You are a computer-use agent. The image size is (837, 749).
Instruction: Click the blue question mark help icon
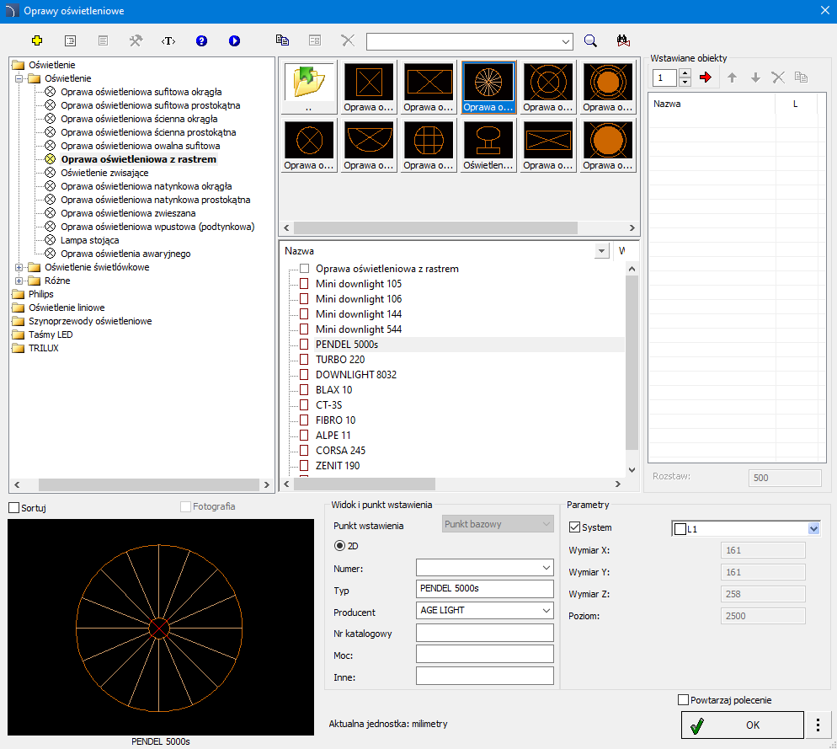coord(201,40)
